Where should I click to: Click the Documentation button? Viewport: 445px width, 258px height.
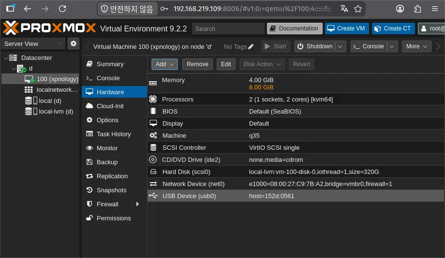click(295, 29)
